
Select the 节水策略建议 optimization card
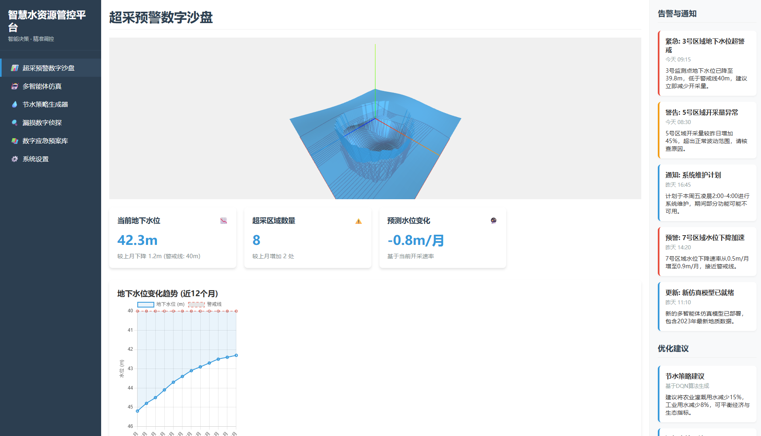[707, 394]
